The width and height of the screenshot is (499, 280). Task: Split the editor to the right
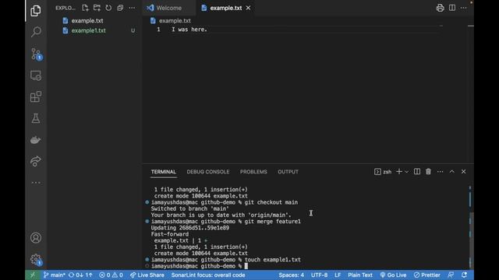point(452,8)
